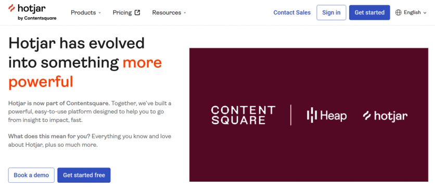Click the orange word 'powerful' in headline

click(41, 82)
